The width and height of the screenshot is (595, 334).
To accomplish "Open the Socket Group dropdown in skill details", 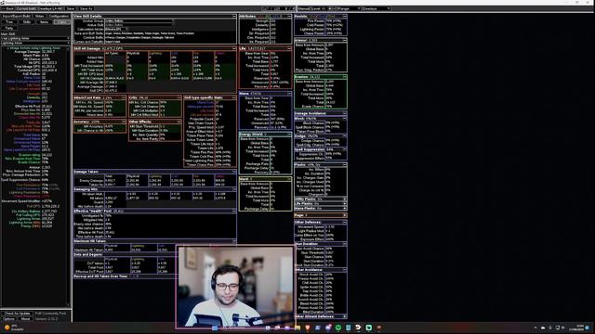I will pos(139,20).
